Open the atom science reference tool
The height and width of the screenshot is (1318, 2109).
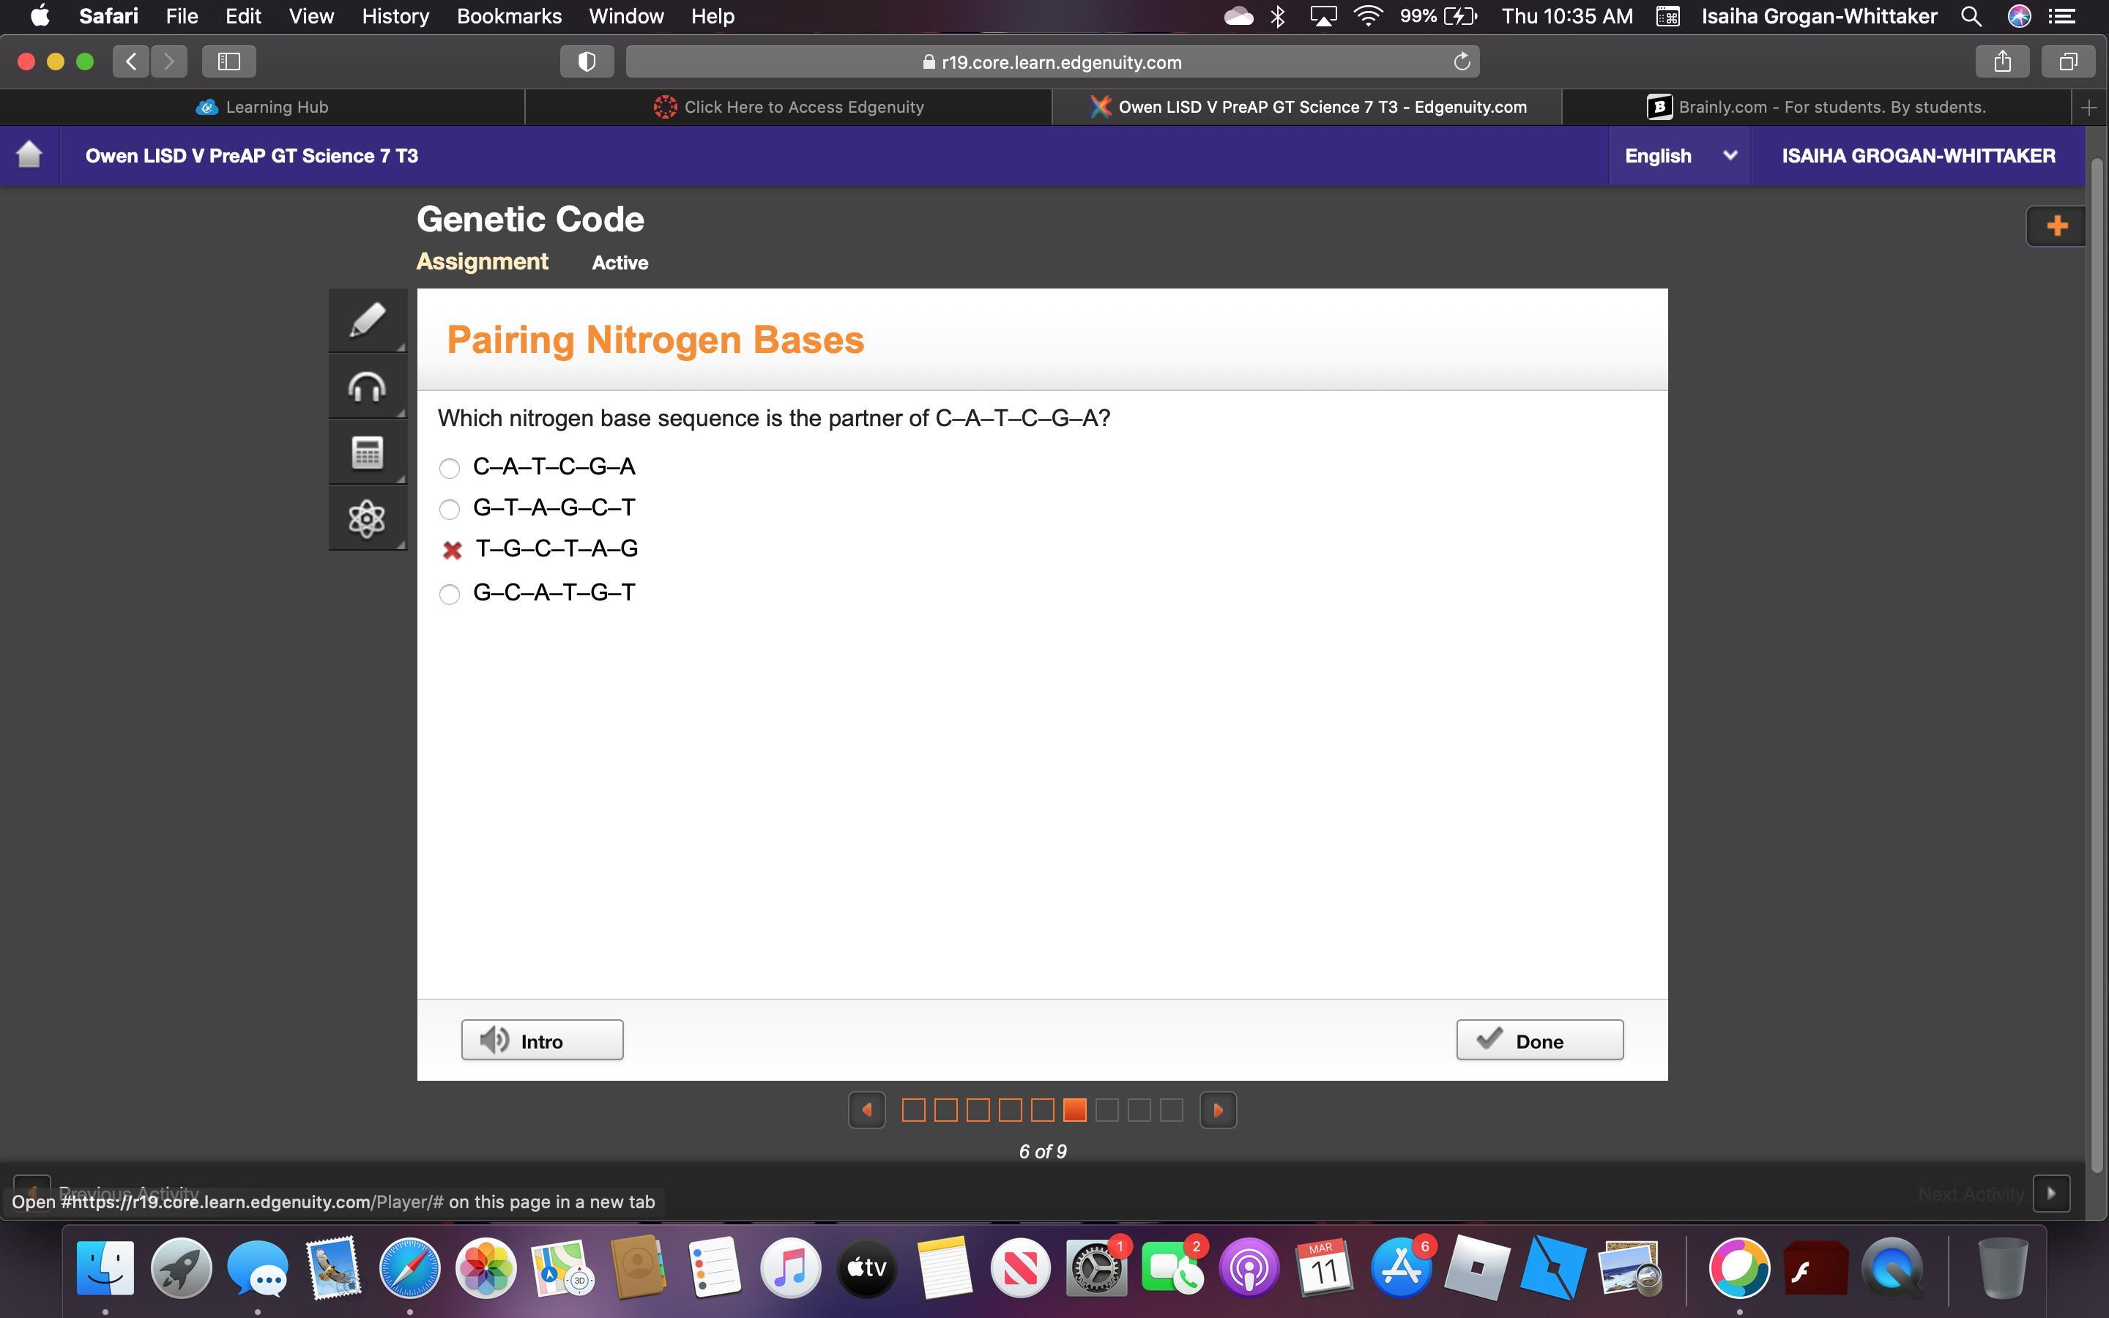coord(367,518)
